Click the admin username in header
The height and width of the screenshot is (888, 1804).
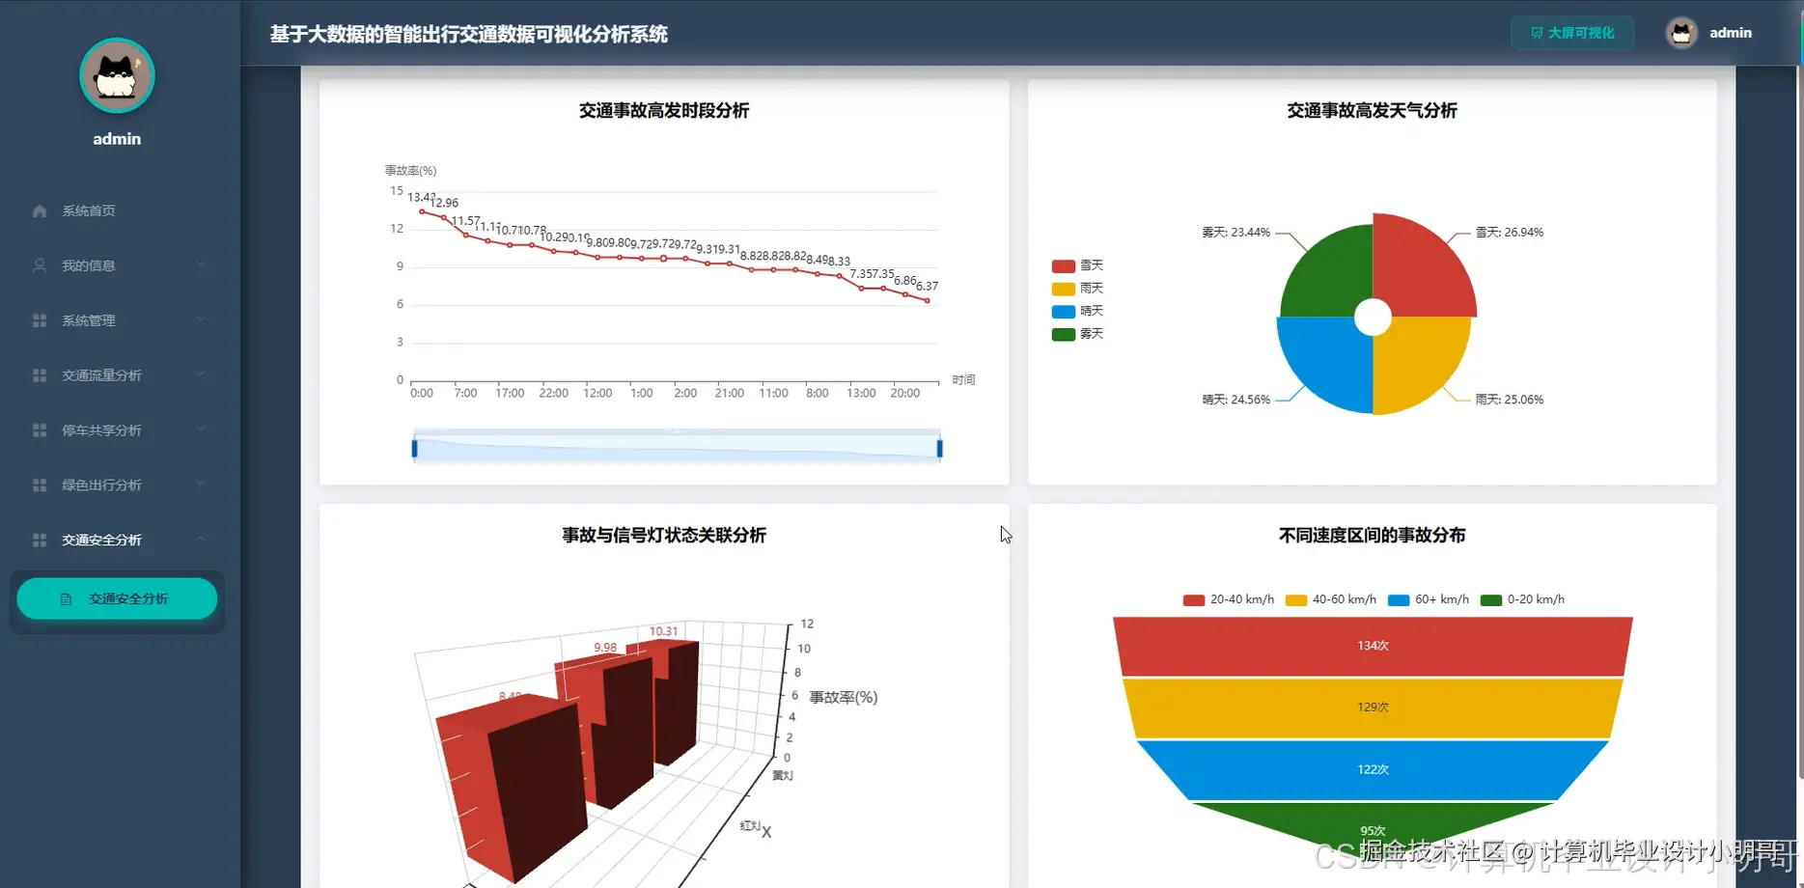point(1731,33)
